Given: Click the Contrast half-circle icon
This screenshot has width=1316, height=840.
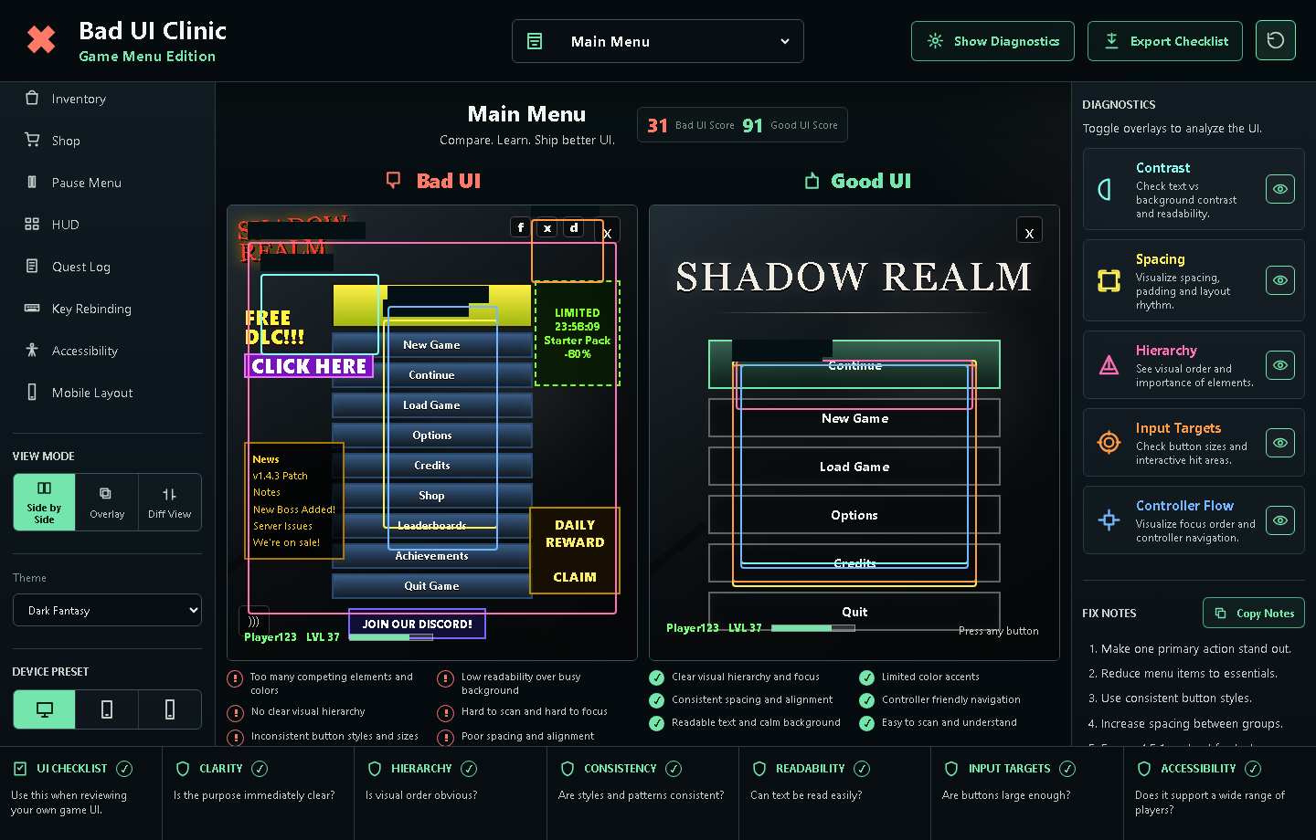Looking at the screenshot, I should 1106,189.
